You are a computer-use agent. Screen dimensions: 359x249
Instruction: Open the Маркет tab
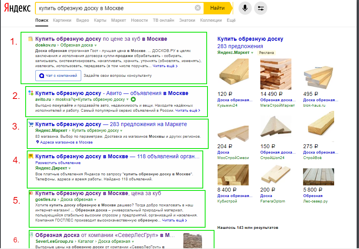[x=119, y=20]
